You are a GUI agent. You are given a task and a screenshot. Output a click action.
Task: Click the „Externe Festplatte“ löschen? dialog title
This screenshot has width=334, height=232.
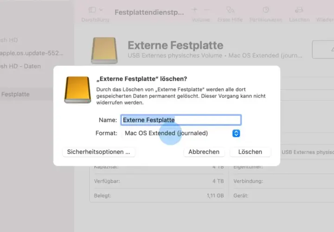(141, 79)
